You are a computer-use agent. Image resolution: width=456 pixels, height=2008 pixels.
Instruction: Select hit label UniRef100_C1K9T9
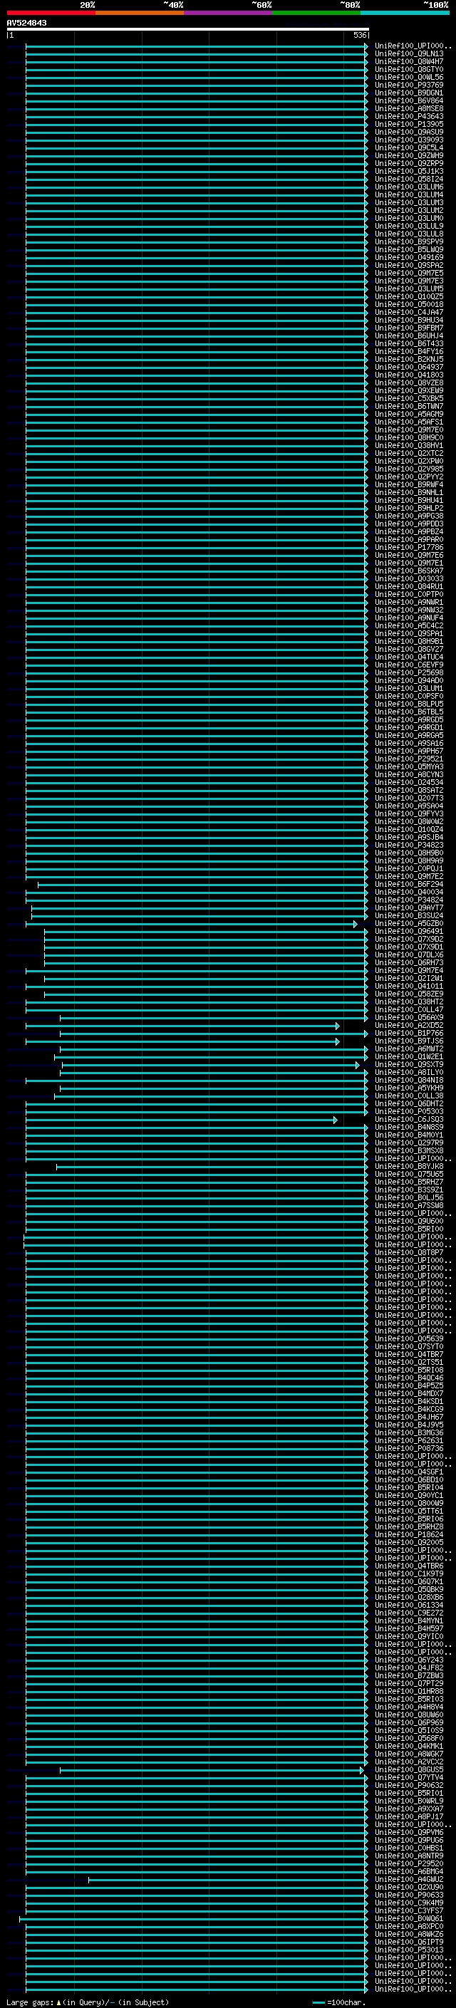point(408,1573)
